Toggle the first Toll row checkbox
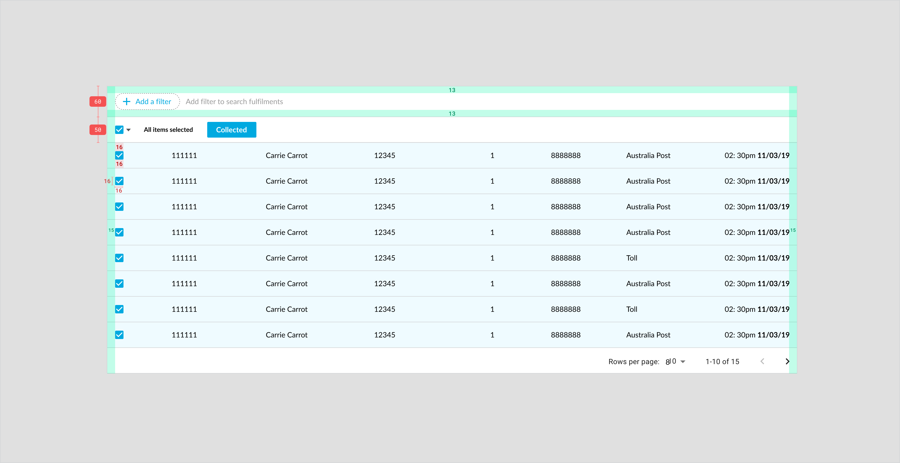900x463 pixels. pyautogui.click(x=119, y=258)
